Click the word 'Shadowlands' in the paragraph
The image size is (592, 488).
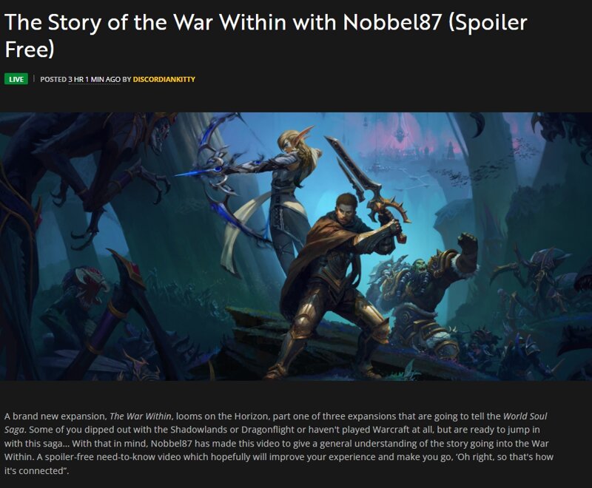(x=197, y=430)
